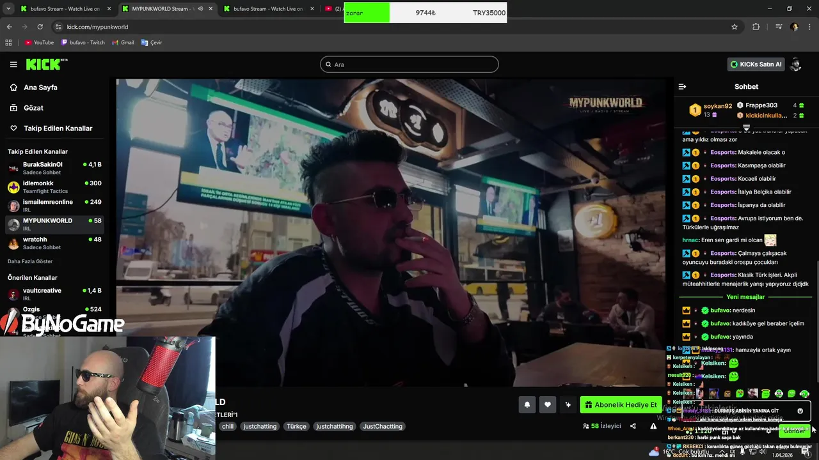Screen dimensions: 819x460
Task: Open wratchh channel in sidebar
Action: [x=54, y=243]
